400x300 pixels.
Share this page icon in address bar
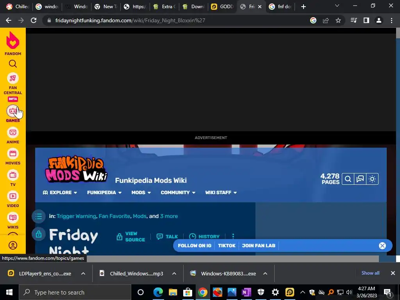click(x=326, y=20)
